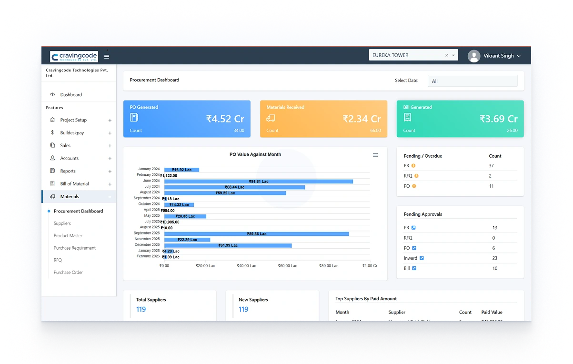
Task: Click the warning icon beside overdue RFQ
Action: coord(416,176)
